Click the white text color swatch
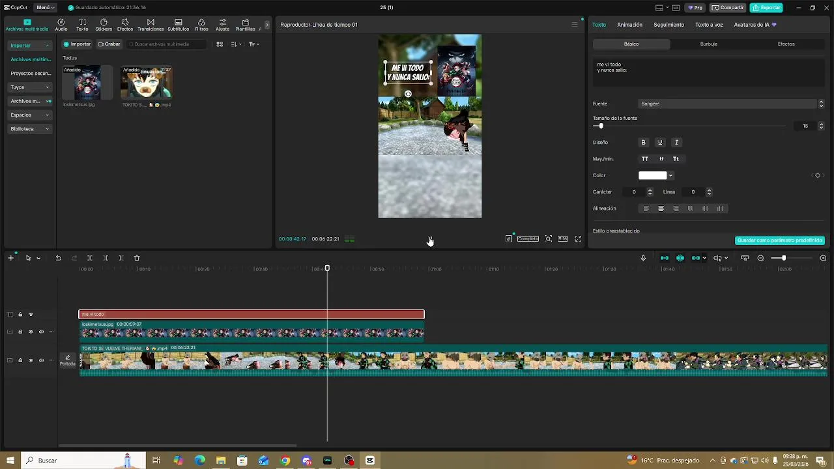Screen dimensions: 834x469 coord(652,175)
